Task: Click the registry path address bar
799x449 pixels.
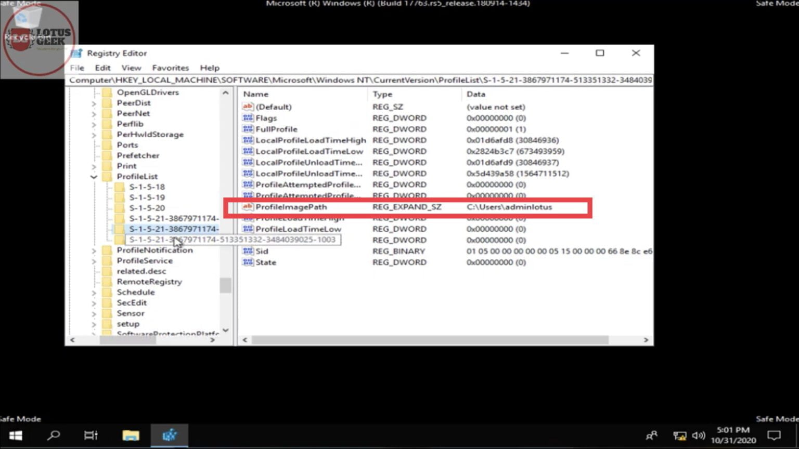Action: 360,80
